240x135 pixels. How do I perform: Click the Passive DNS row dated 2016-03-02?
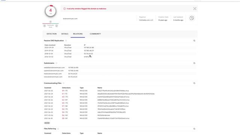click(120, 57)
